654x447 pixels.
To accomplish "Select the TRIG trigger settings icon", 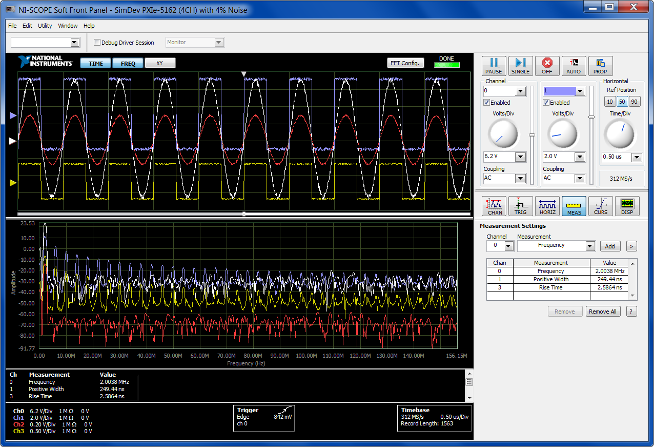I will point(521,206).
